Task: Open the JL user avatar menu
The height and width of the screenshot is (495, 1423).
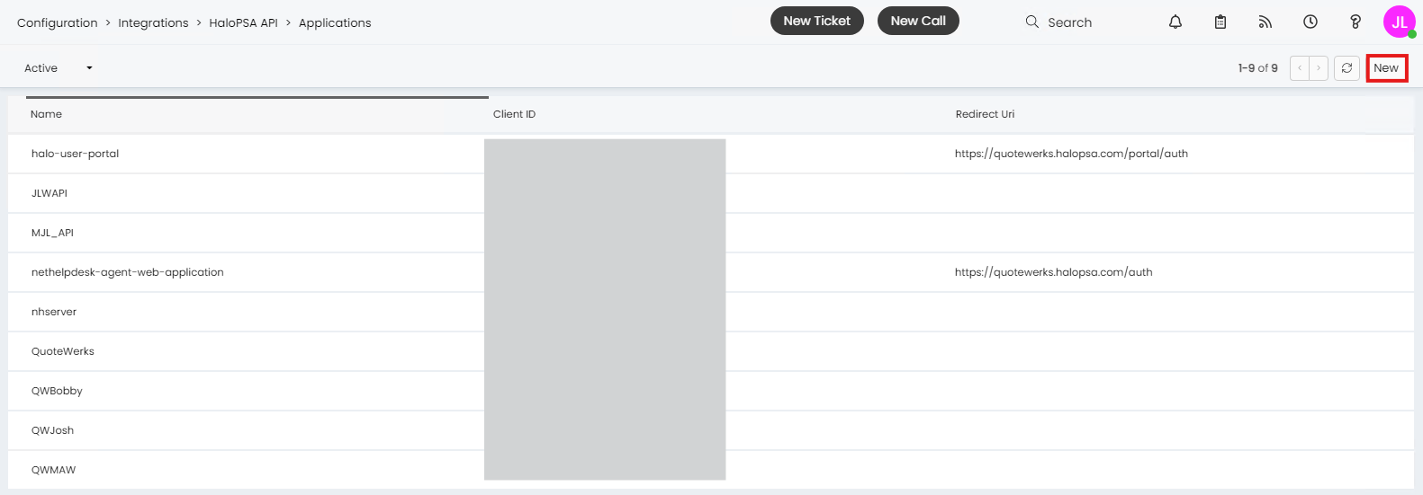Action: [x=1399, y=22]
